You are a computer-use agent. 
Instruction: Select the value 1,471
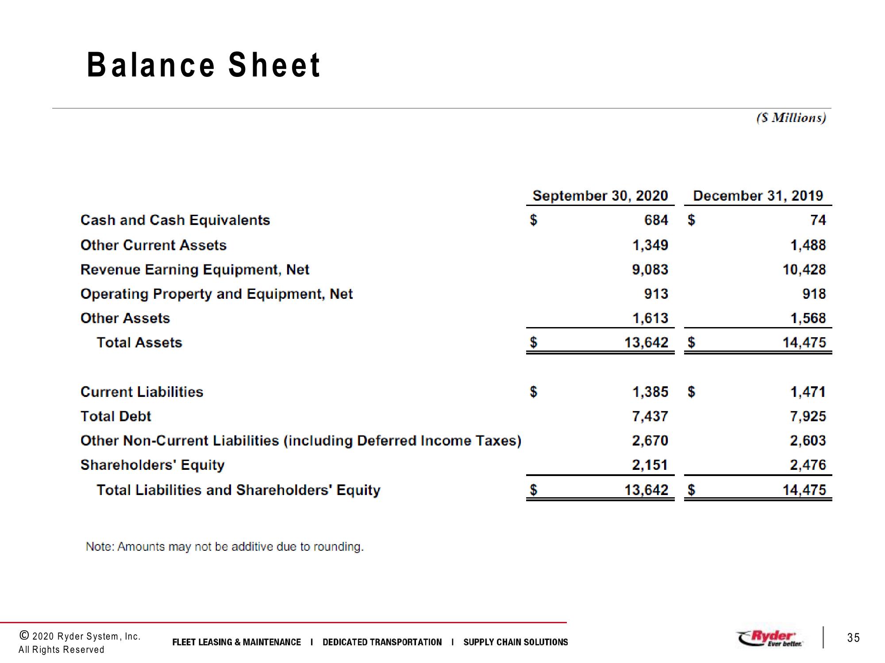coord(808,392)
